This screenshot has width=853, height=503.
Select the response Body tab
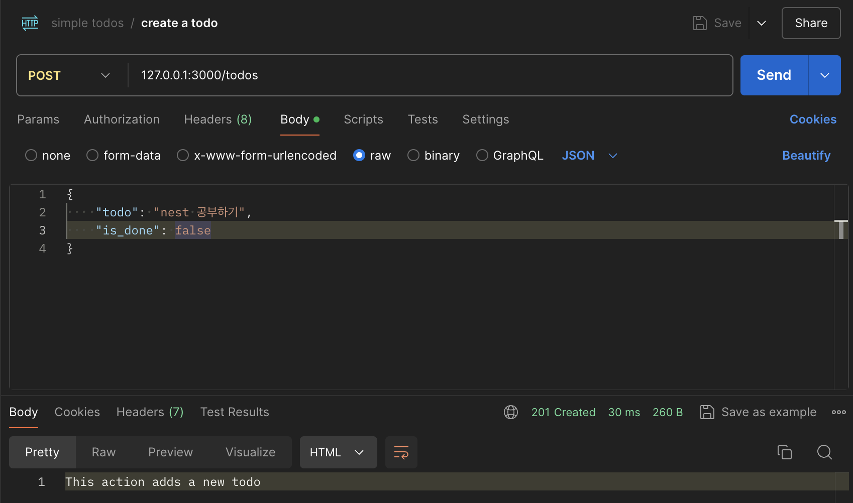24,412
